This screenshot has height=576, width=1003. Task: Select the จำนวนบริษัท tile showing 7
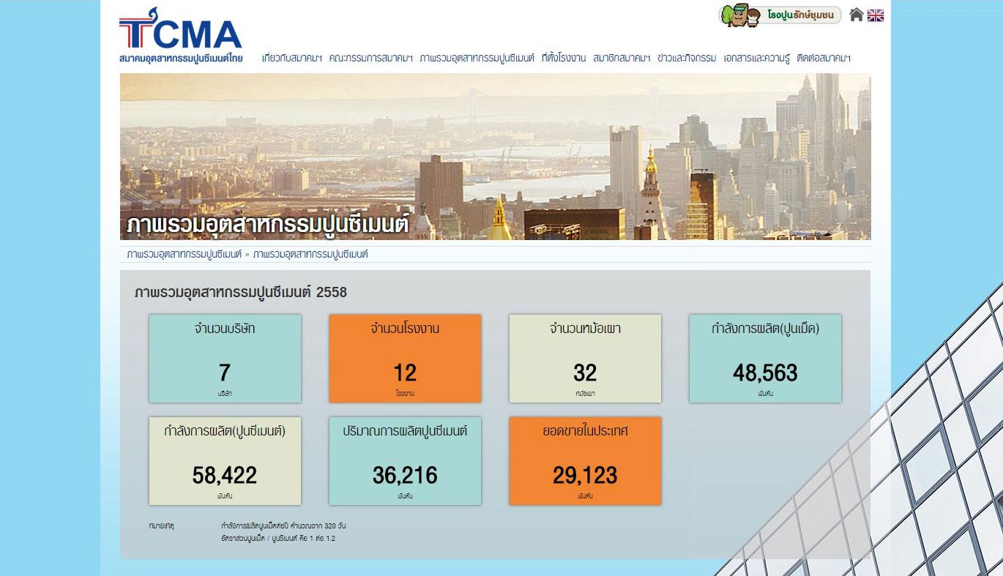[225, 359]
